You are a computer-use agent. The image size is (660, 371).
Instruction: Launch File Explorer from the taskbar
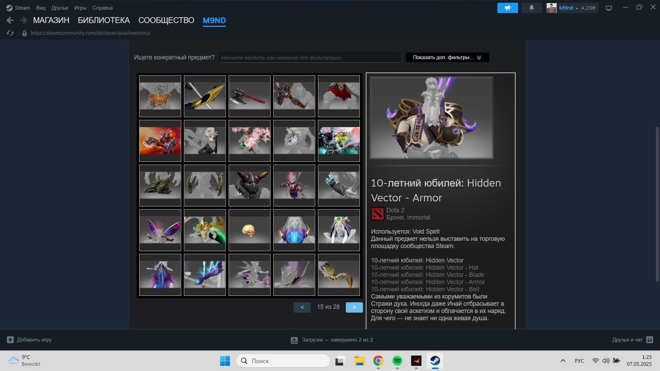click(x=359, y=361)
